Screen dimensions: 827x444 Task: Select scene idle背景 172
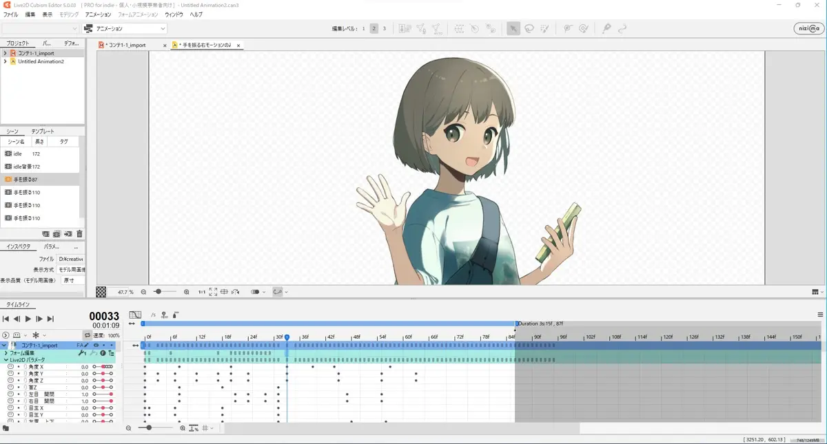(40, 167)
